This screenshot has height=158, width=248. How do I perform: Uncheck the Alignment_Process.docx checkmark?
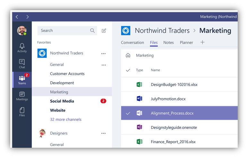click(x=128, y=113)
